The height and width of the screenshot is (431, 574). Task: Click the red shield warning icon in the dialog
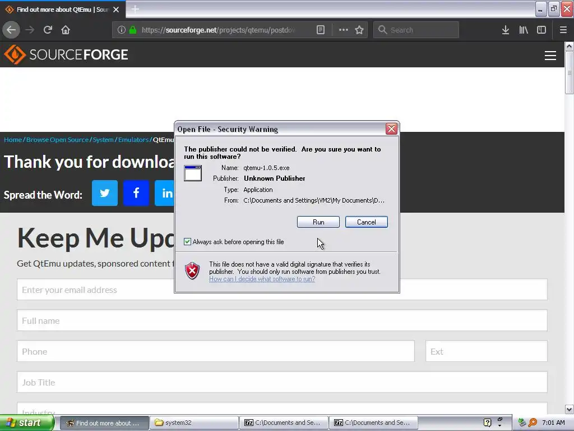[x=192, y=271]
